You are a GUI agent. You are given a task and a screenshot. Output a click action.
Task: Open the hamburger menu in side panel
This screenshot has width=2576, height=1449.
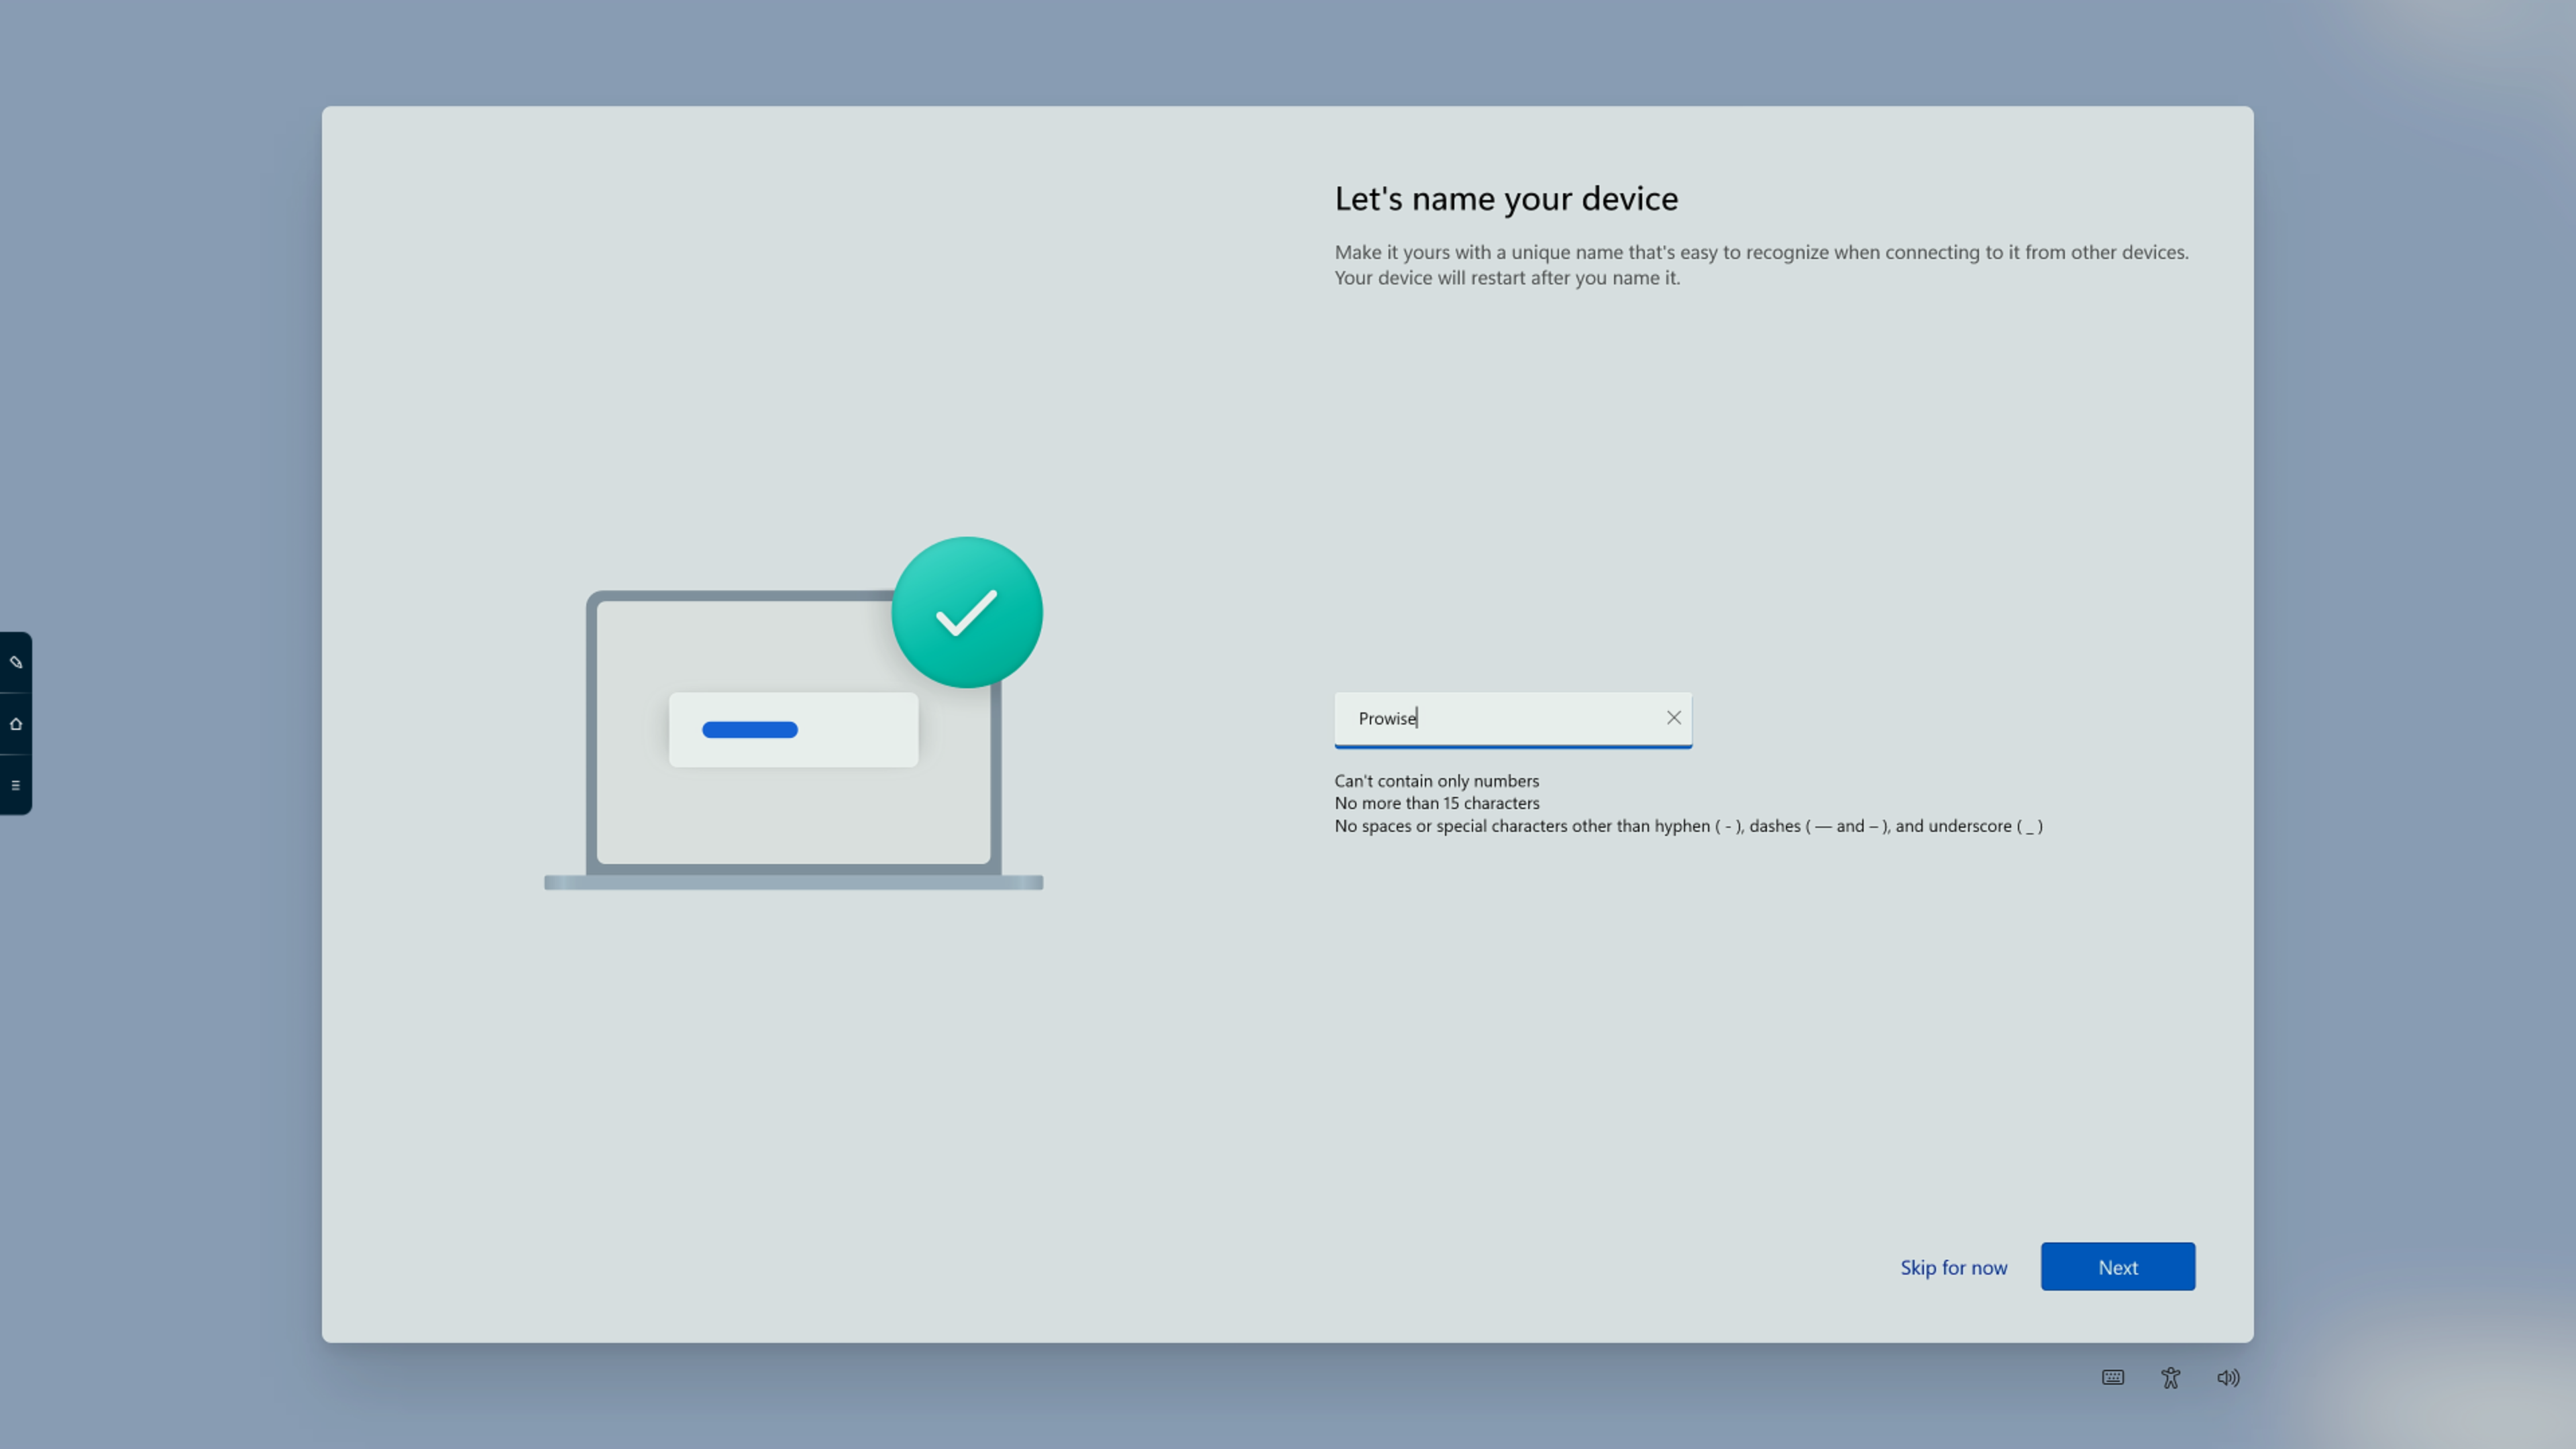(x=16, y=785)
